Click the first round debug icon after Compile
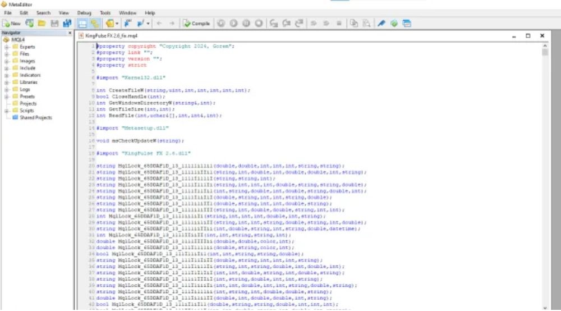The height and width of the screenshot is (311, 561). (x=221, y=23)
